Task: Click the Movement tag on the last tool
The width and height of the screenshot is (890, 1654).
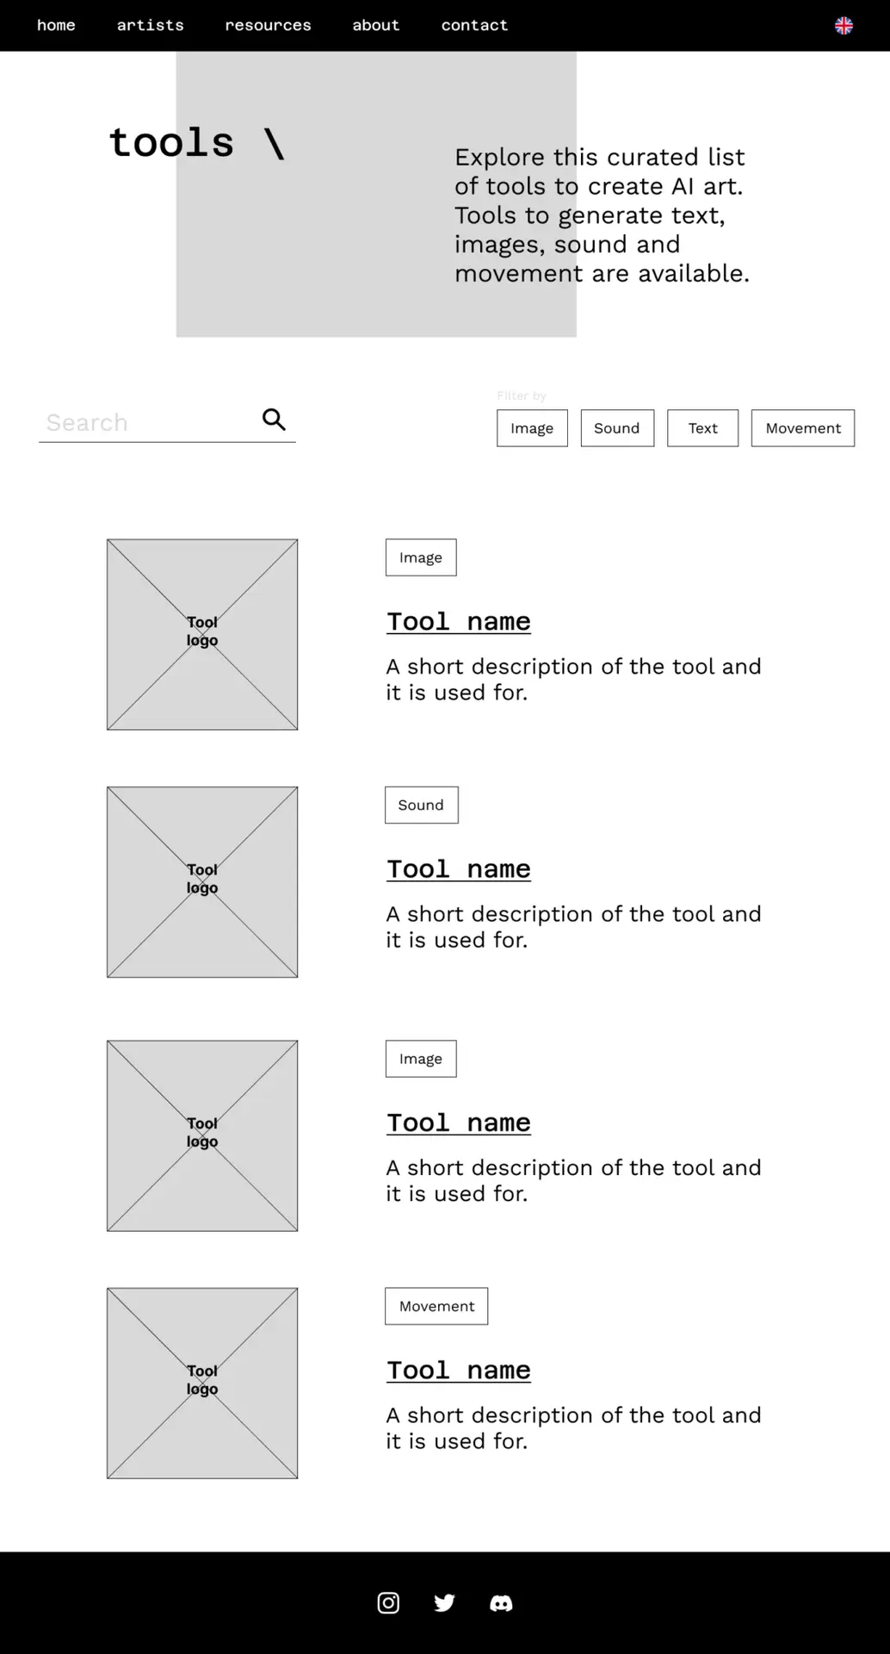Action: (436, 1306)
